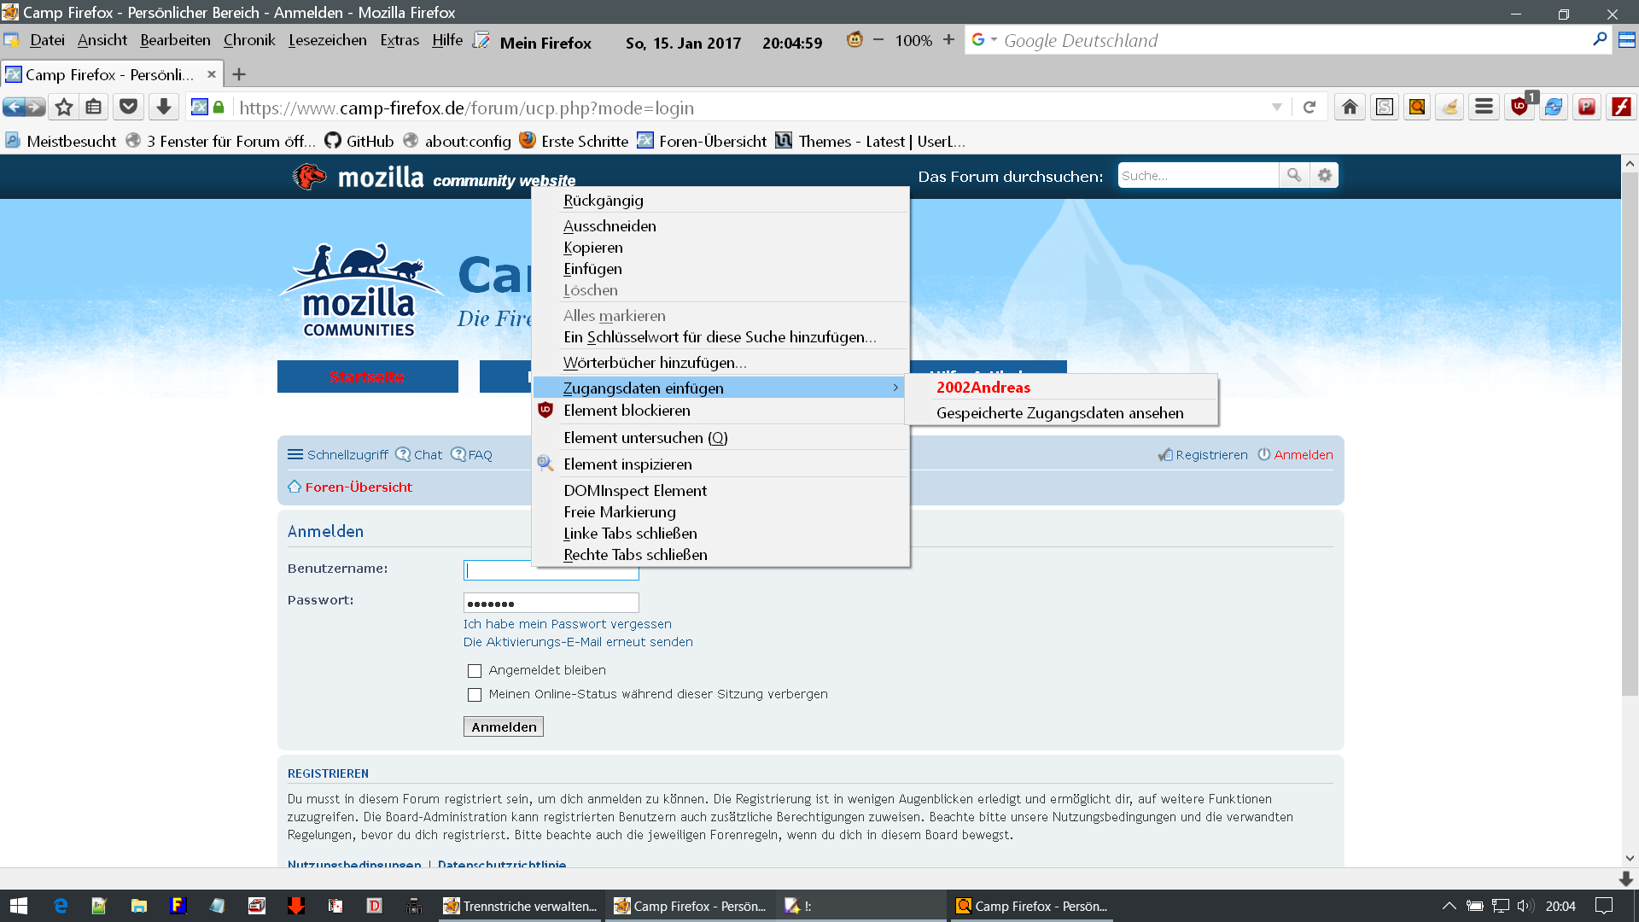The image size is (1639, 922).
Task: Expand the Schnellzugriff quick access menu
Action: point(338,455)
